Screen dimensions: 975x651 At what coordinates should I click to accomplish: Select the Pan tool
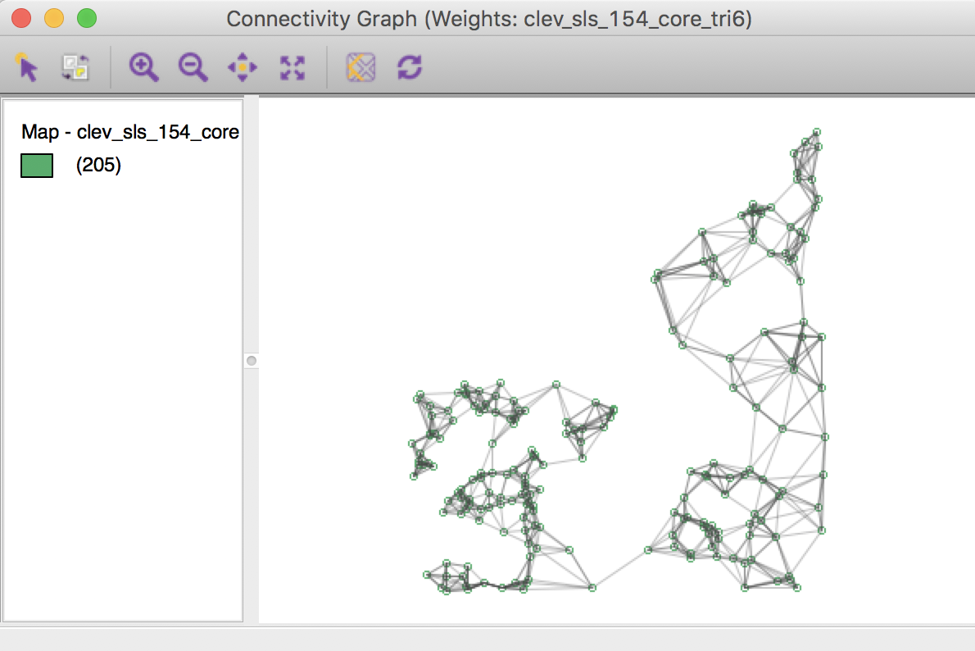pyautogui.click(x=243, y=67)
